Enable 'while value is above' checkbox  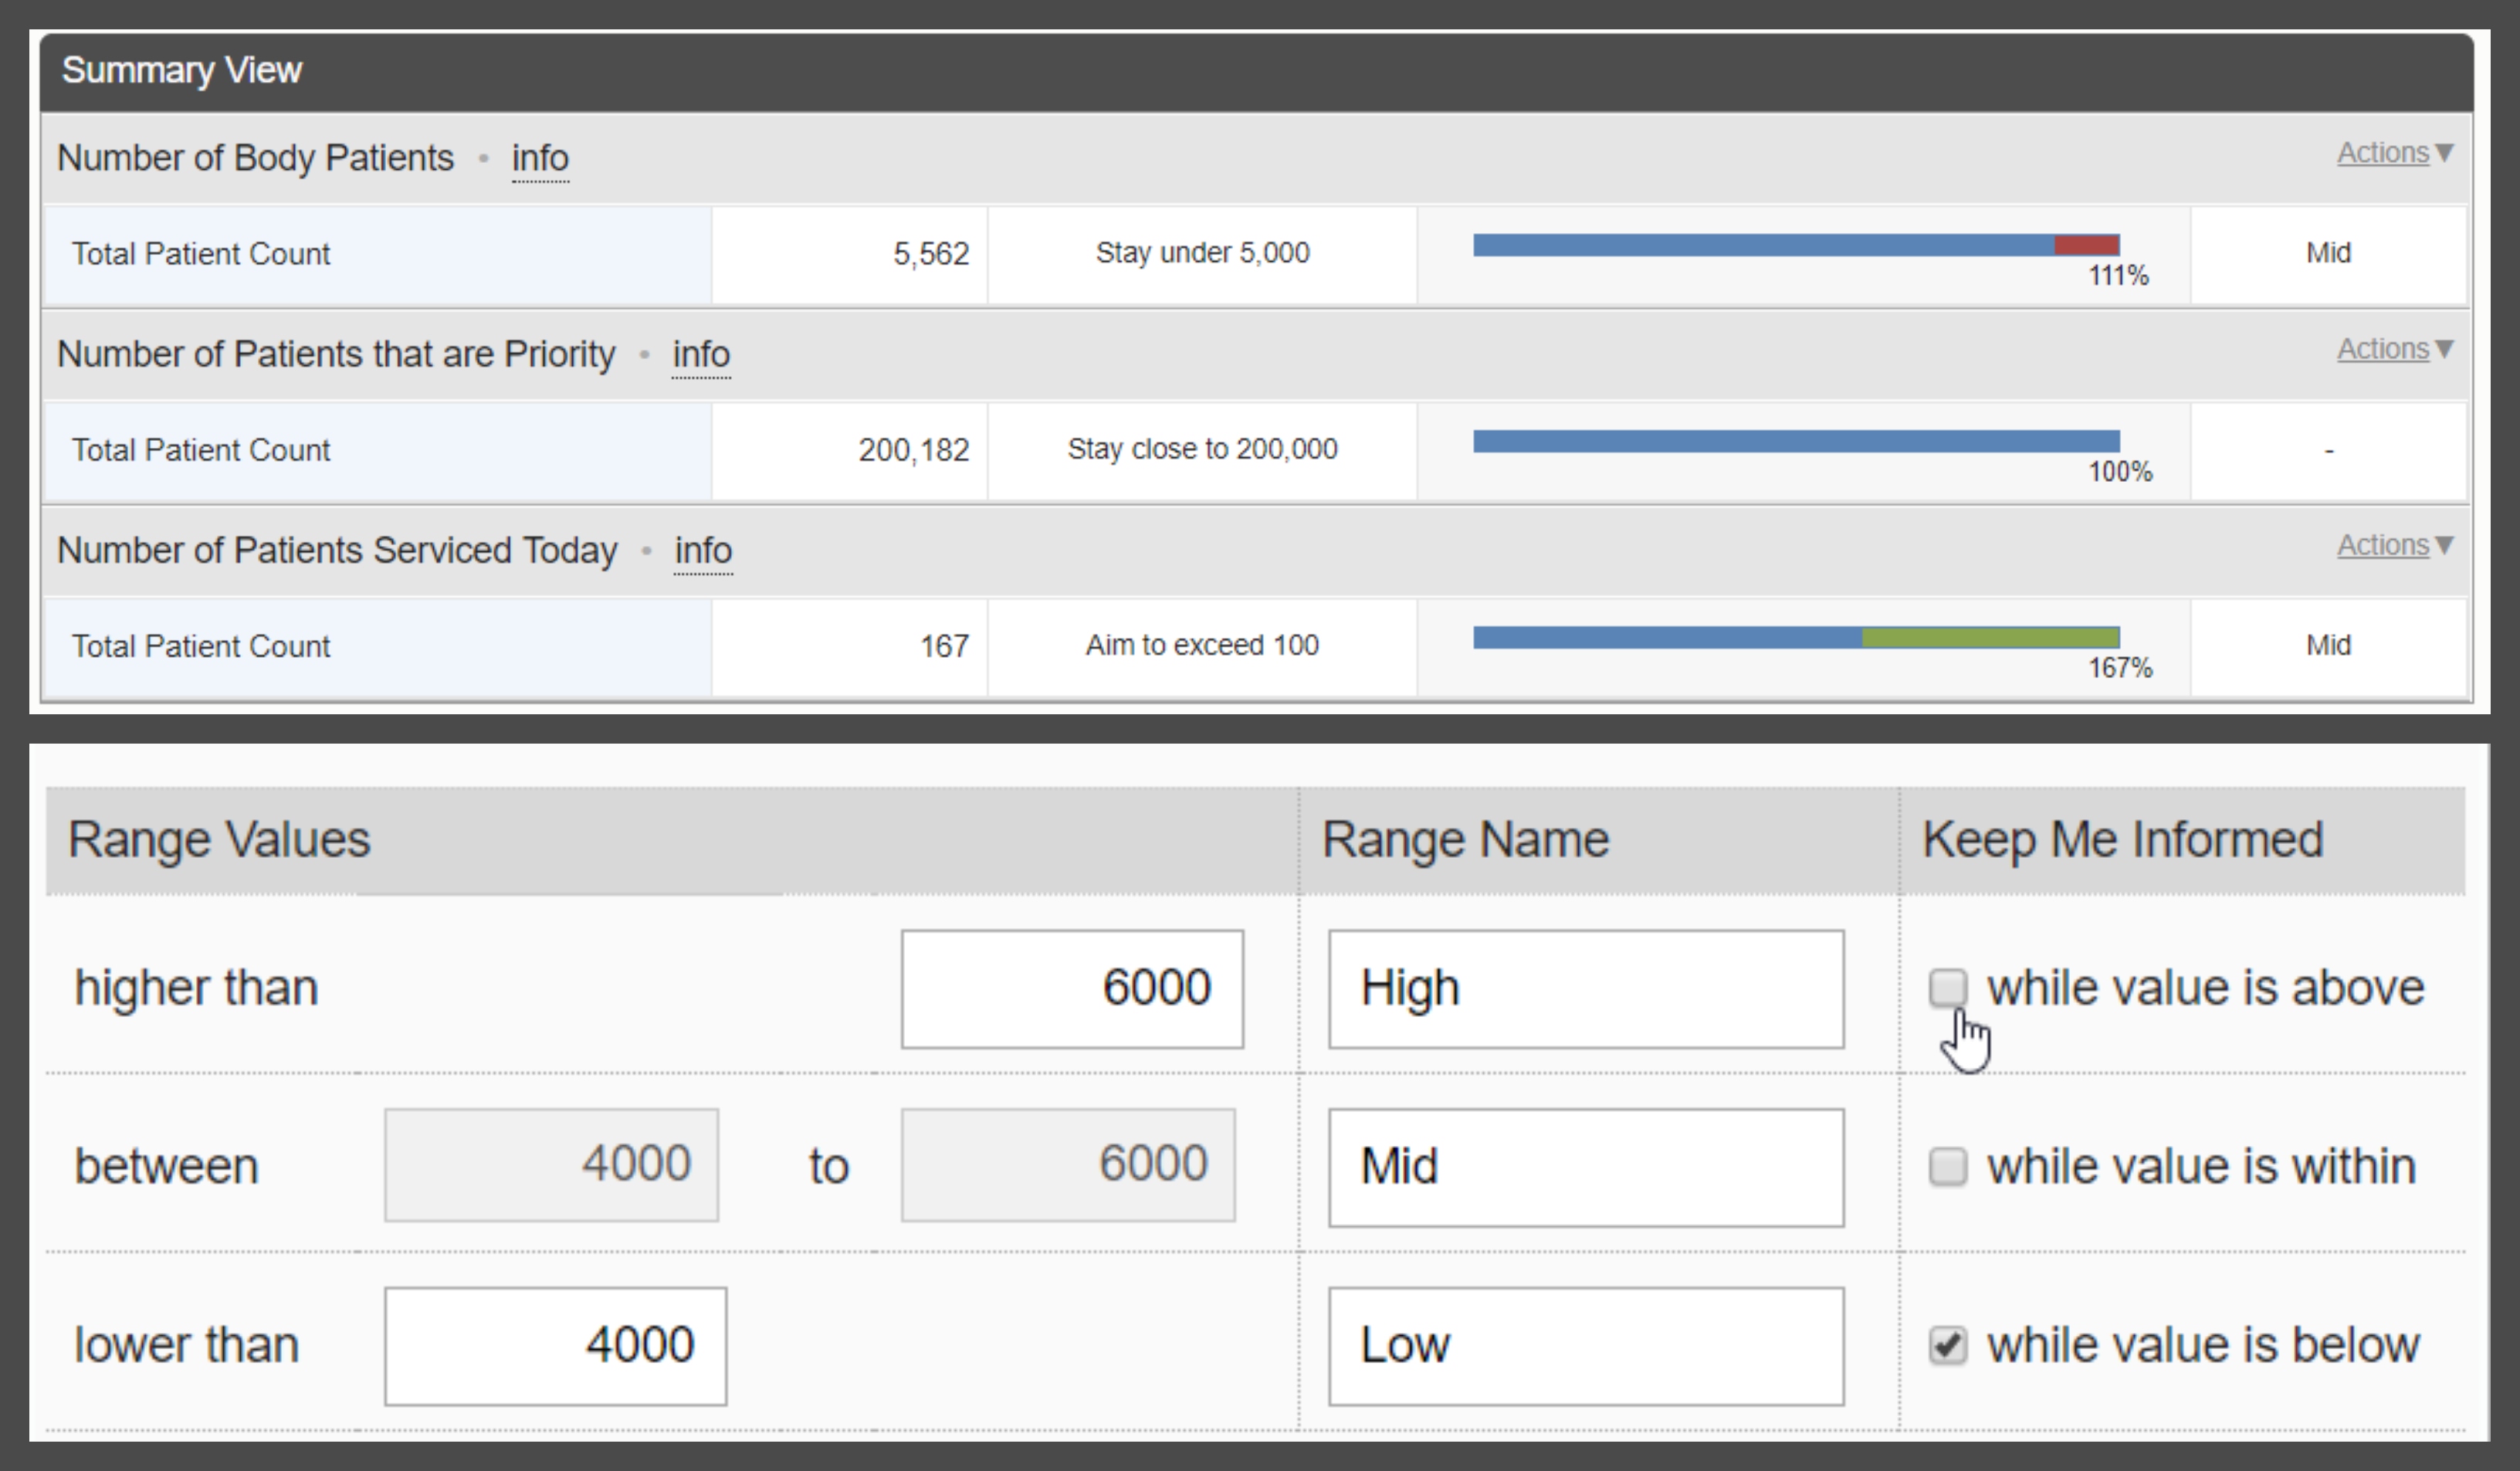1947,988
